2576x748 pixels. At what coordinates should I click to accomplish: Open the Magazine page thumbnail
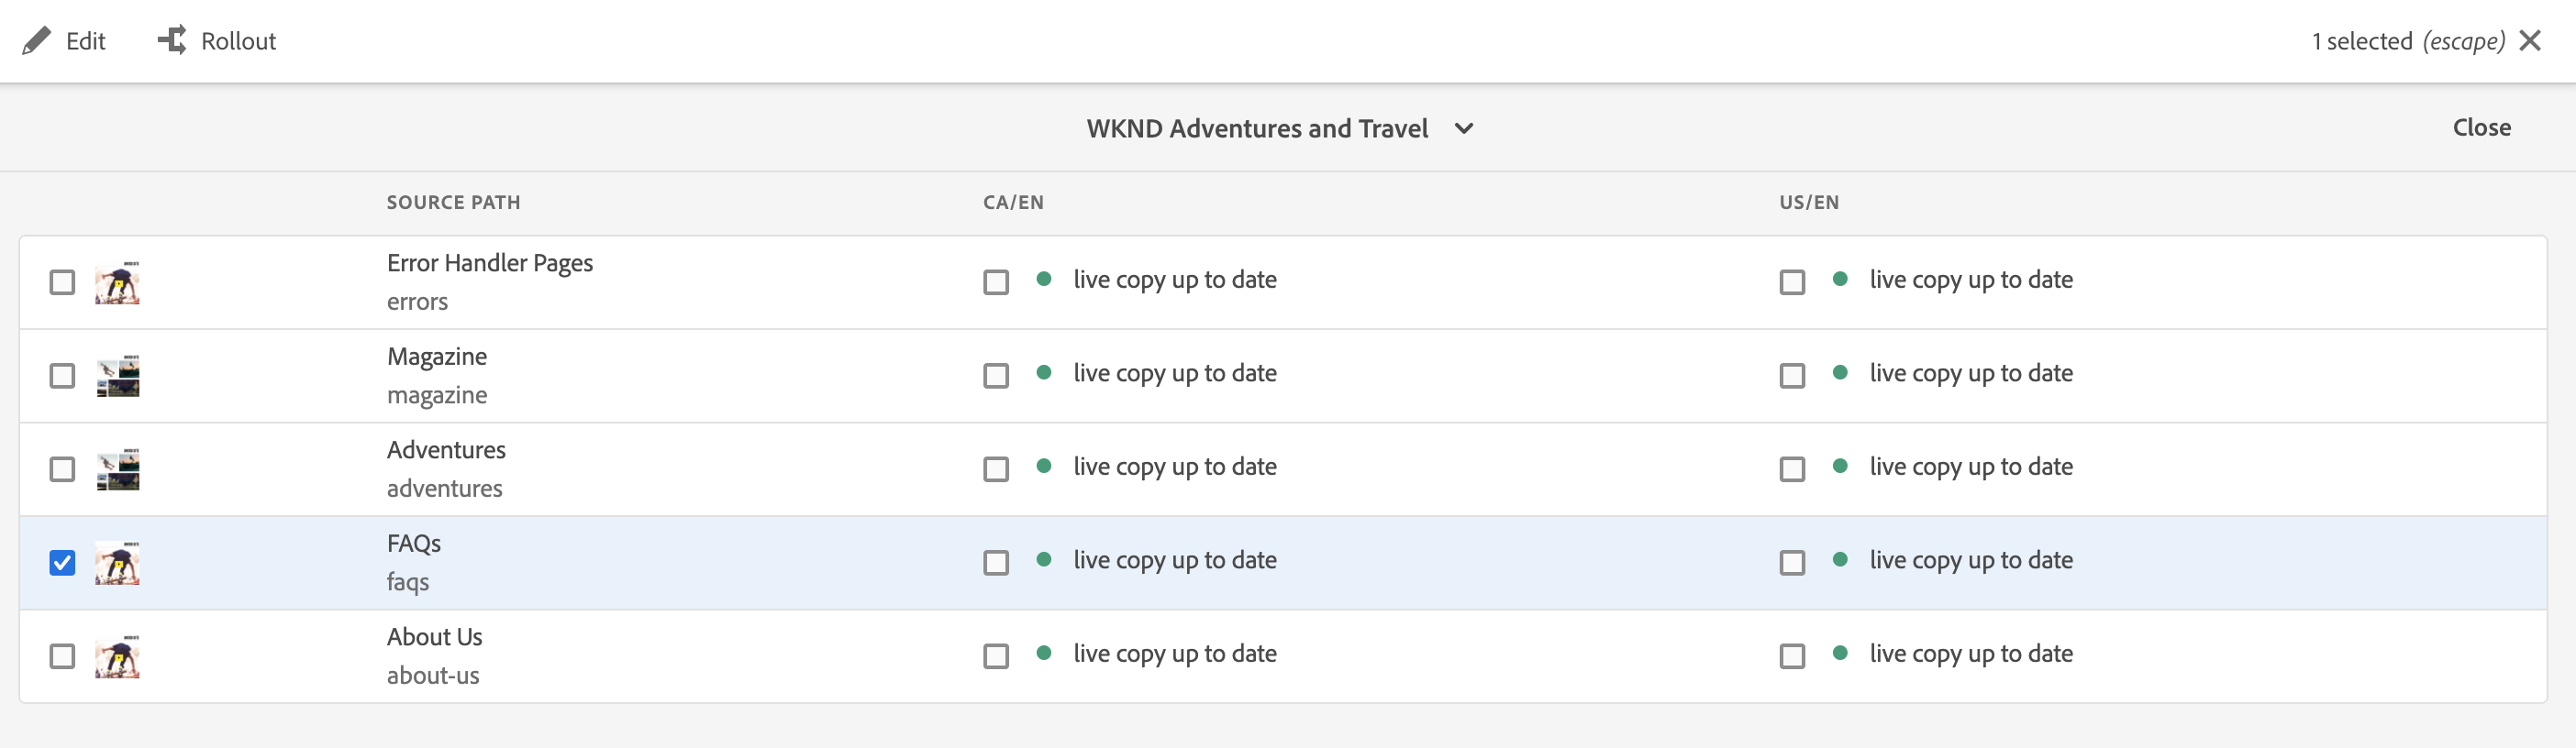click(x=118, y=377)
